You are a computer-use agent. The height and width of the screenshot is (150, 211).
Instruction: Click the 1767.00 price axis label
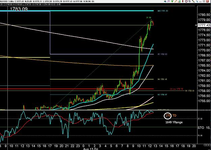tap(204, 60)
